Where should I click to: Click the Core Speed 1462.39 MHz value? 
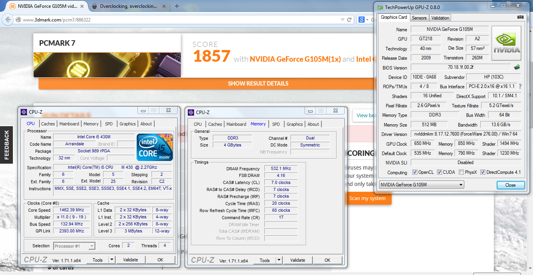[72, 210]
